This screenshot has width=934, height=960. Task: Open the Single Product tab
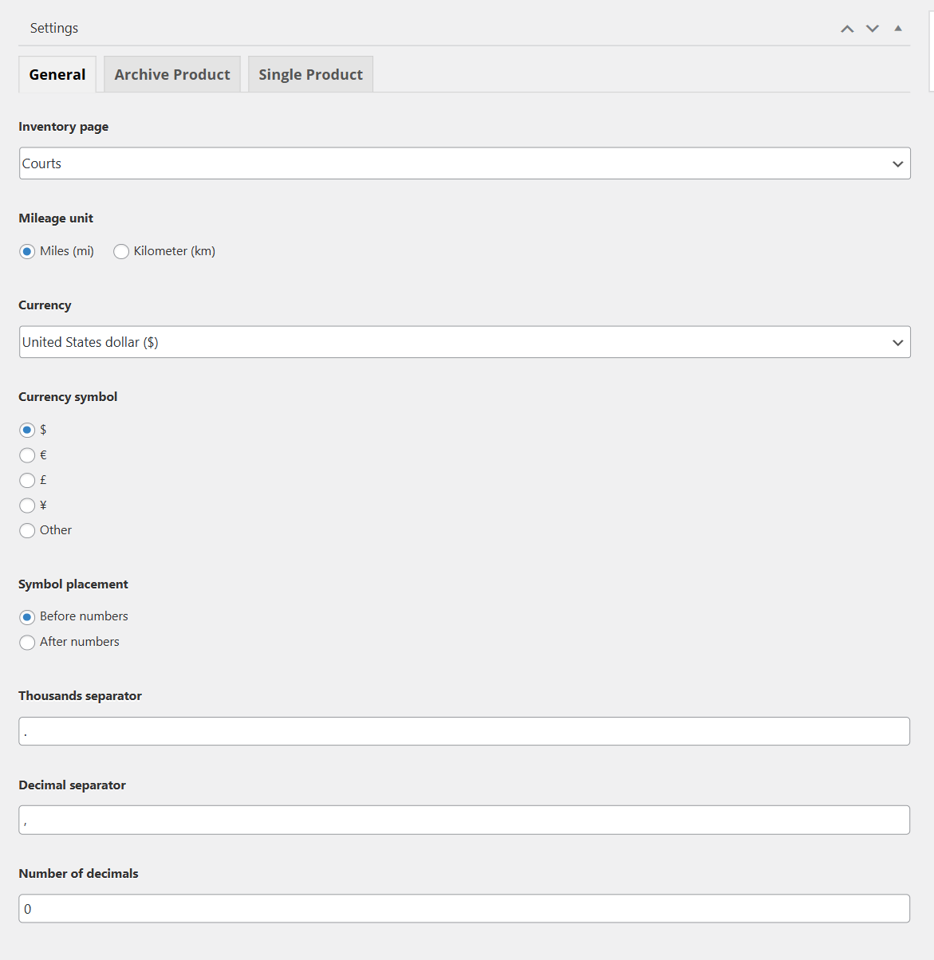(x=310, y=74)
